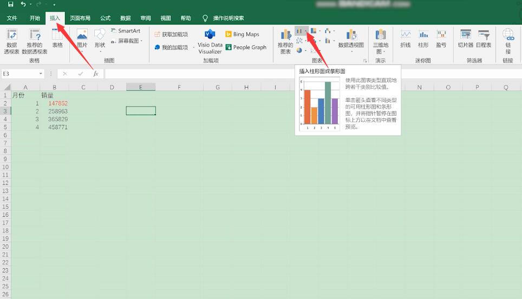
Task: Switch to the 页面布局 ribbon tab
Action: point(80,18)
